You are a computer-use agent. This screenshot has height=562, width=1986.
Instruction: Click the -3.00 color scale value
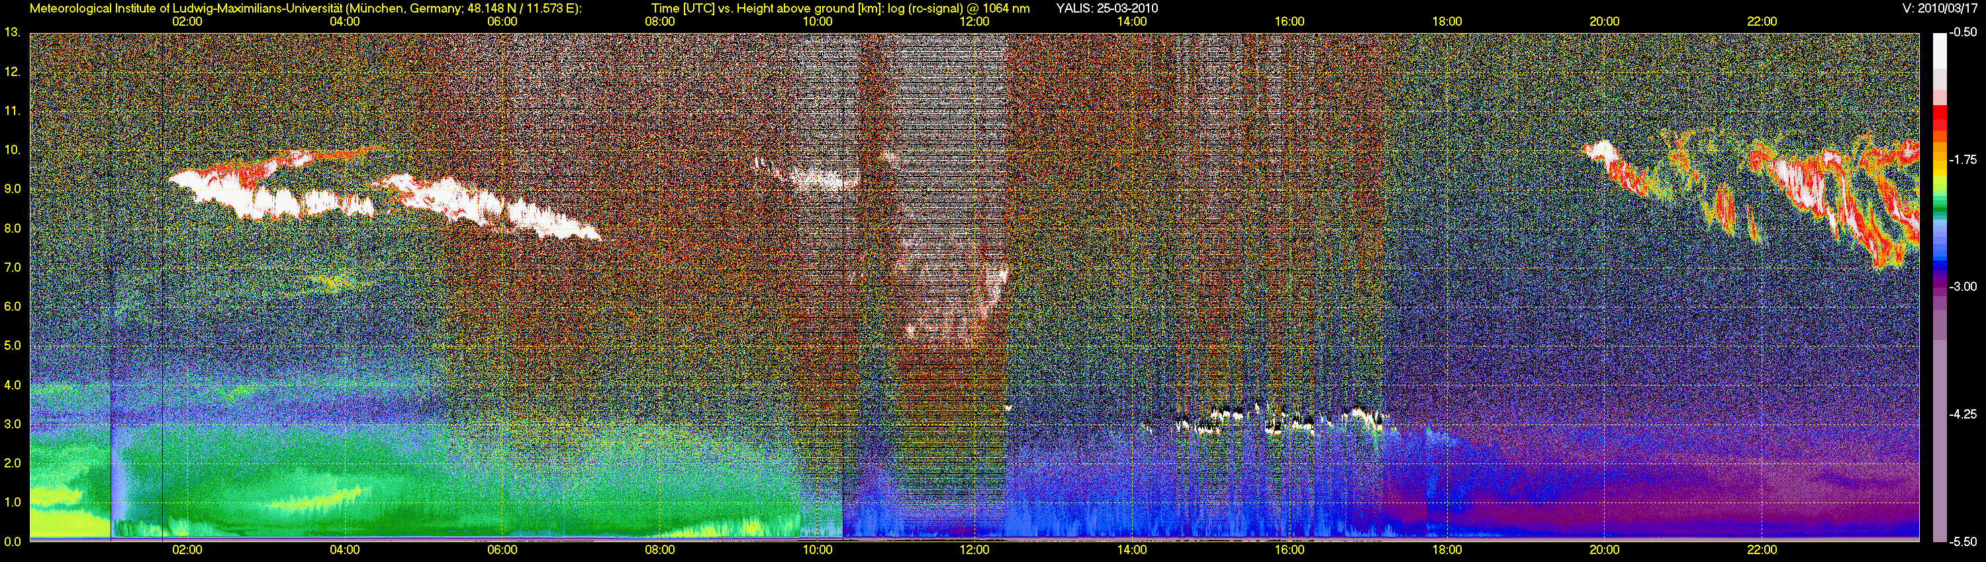click(x=1963, y=287)
